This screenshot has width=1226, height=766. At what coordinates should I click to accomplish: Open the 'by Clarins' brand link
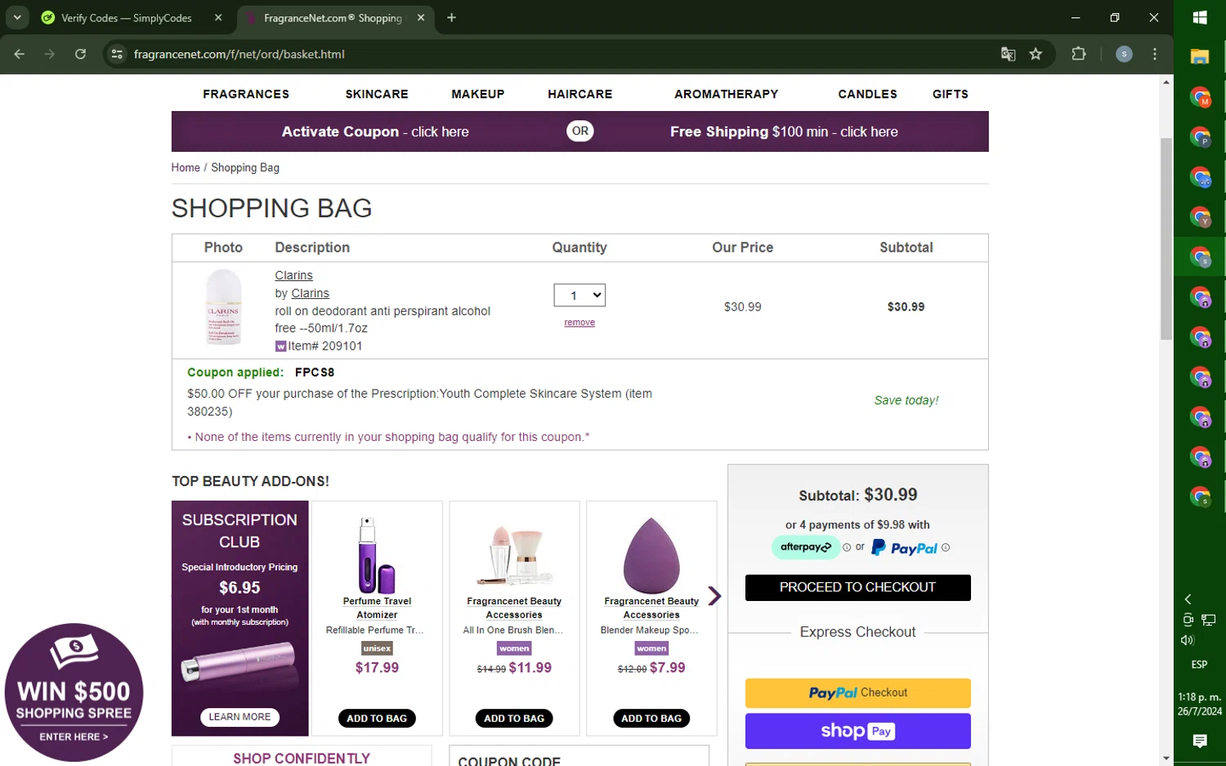tap(310, 293)
